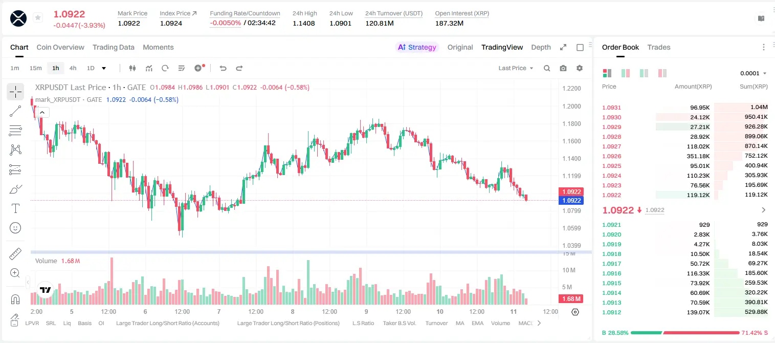The image size is (775, 343).
Task: Expand the 1D timeframe dropdown arrow
Action: (x=104, y=68)
